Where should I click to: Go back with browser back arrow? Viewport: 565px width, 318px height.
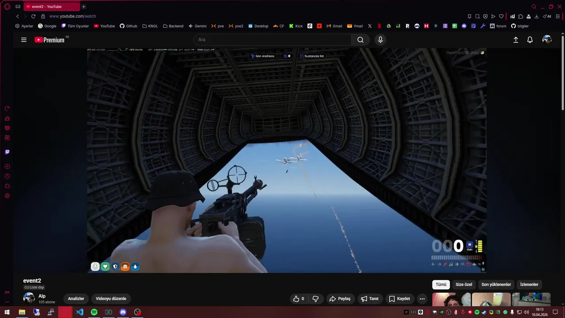[18, 16]
